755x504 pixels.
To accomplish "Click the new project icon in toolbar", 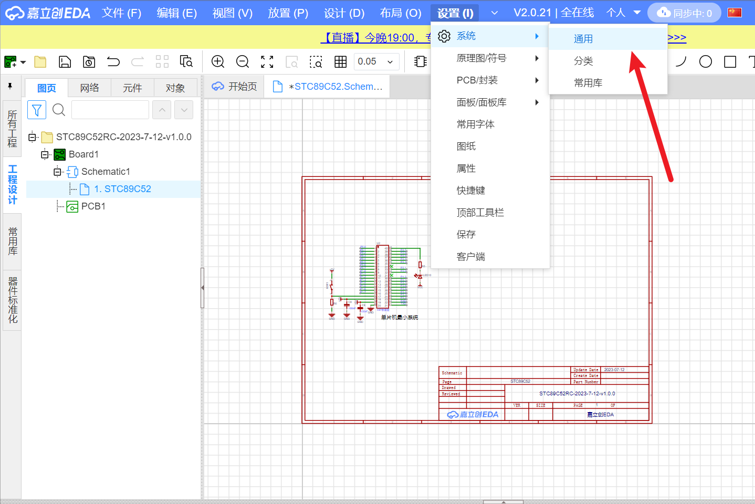I will click(10, 62).
